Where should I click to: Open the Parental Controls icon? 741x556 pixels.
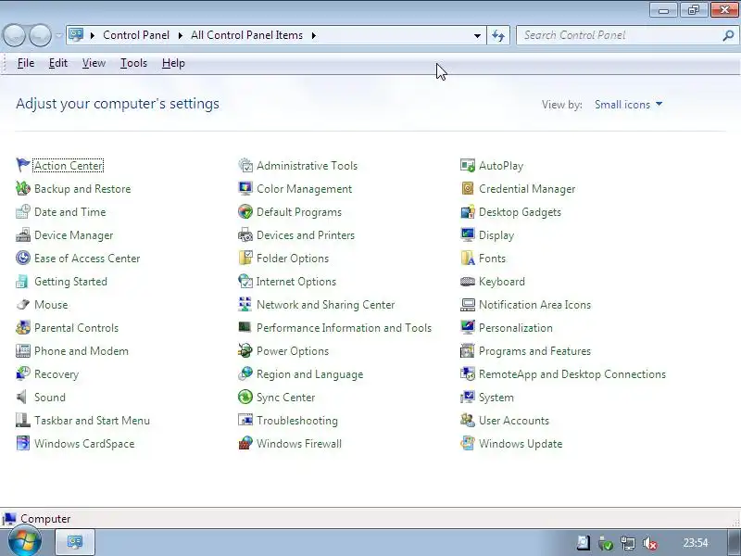click(x=22, y=327)
